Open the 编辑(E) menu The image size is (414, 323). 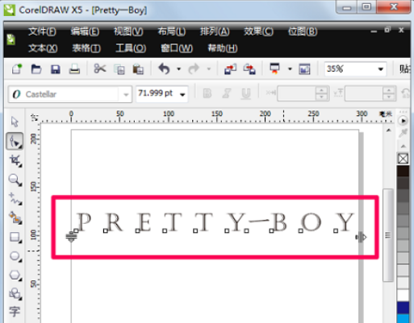[85, 31]
